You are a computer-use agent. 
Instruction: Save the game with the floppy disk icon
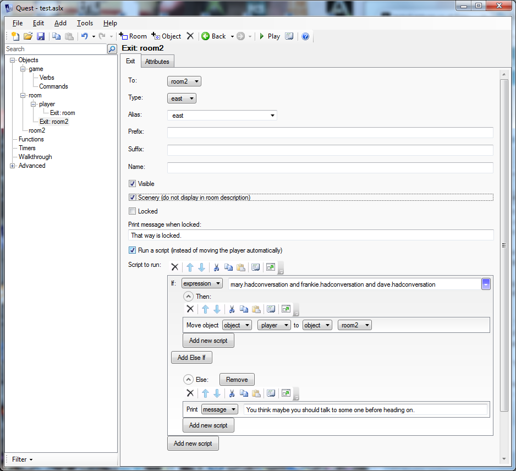[41, 36]
